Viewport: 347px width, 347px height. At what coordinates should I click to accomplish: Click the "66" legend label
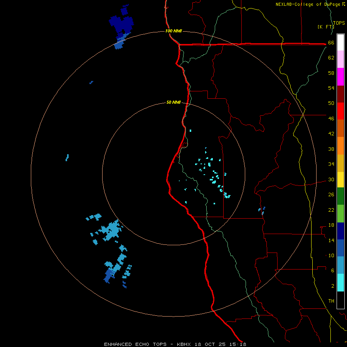point(331,43)
